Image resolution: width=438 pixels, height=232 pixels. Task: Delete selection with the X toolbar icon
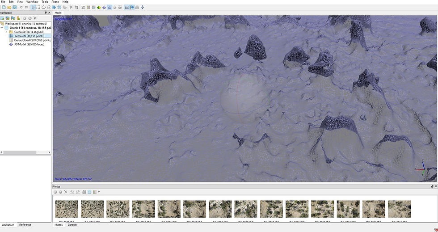pyautogui.click(x=71, y=7)
